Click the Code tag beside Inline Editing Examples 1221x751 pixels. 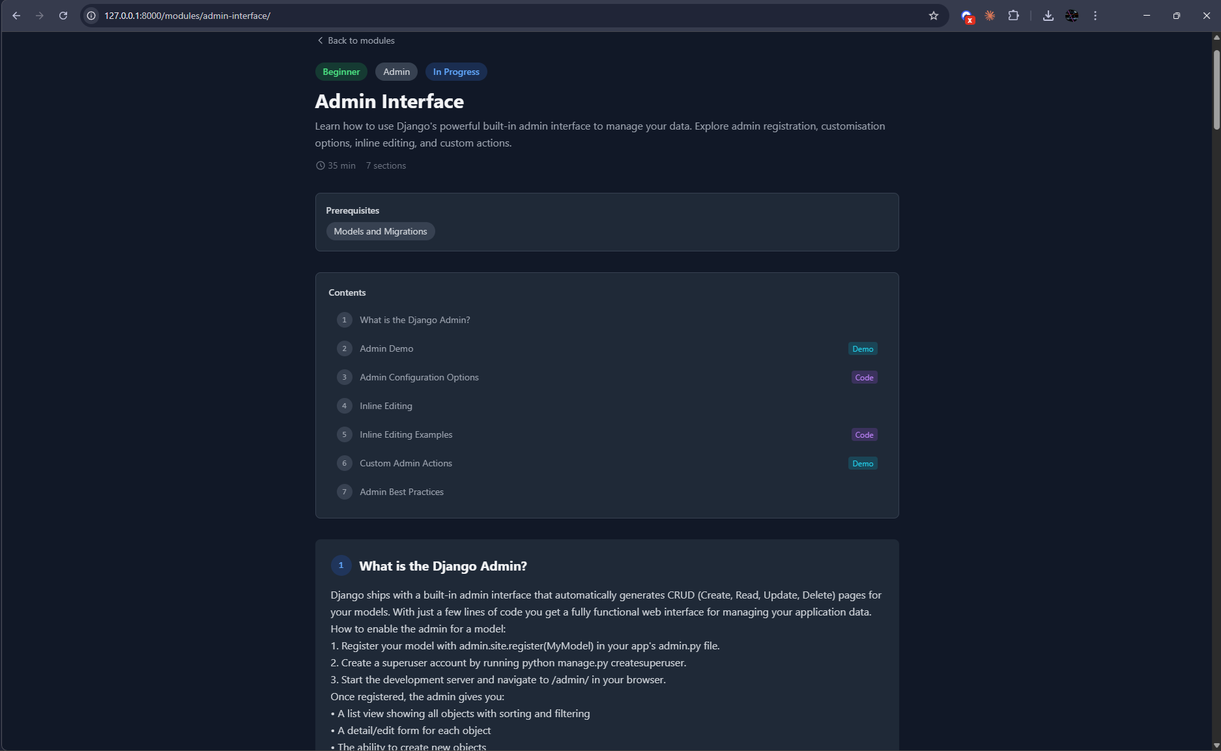(864, 435)
